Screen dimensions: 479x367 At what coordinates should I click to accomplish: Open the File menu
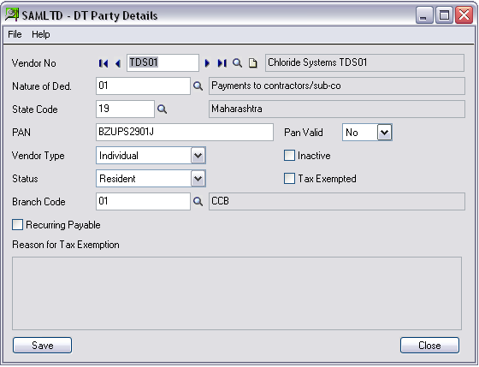pos(15,34)
